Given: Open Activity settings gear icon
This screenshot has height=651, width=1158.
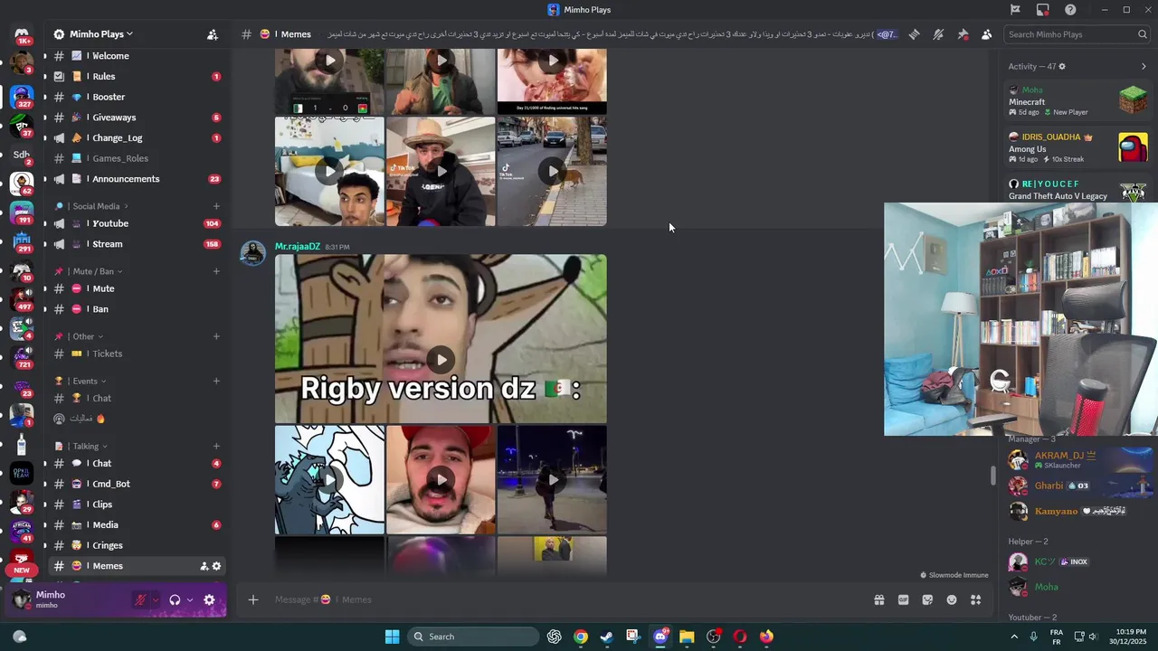Looking at the screenshot, I should point(1062,66).
